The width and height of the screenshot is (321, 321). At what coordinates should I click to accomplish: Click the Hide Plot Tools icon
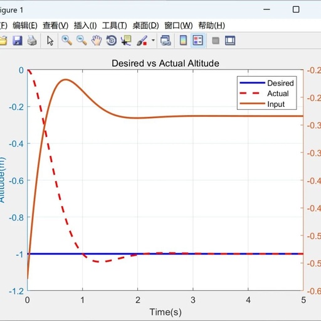216,41
